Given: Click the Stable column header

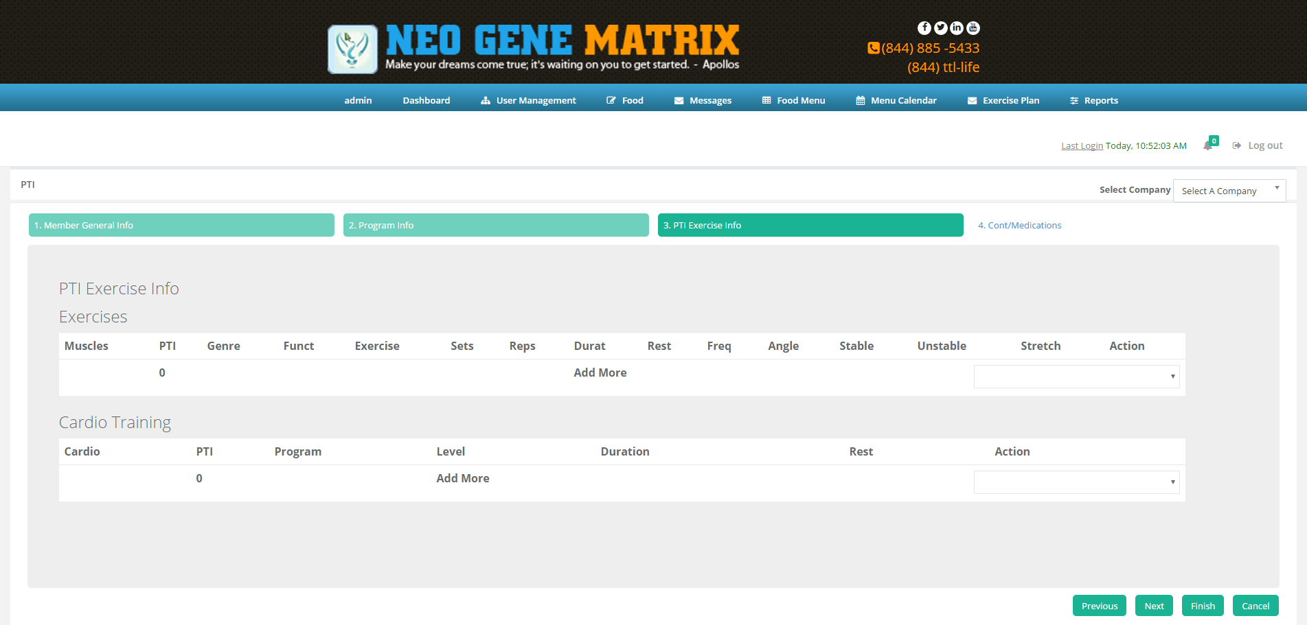Looking at the screenshot, I should pos(856,346).
